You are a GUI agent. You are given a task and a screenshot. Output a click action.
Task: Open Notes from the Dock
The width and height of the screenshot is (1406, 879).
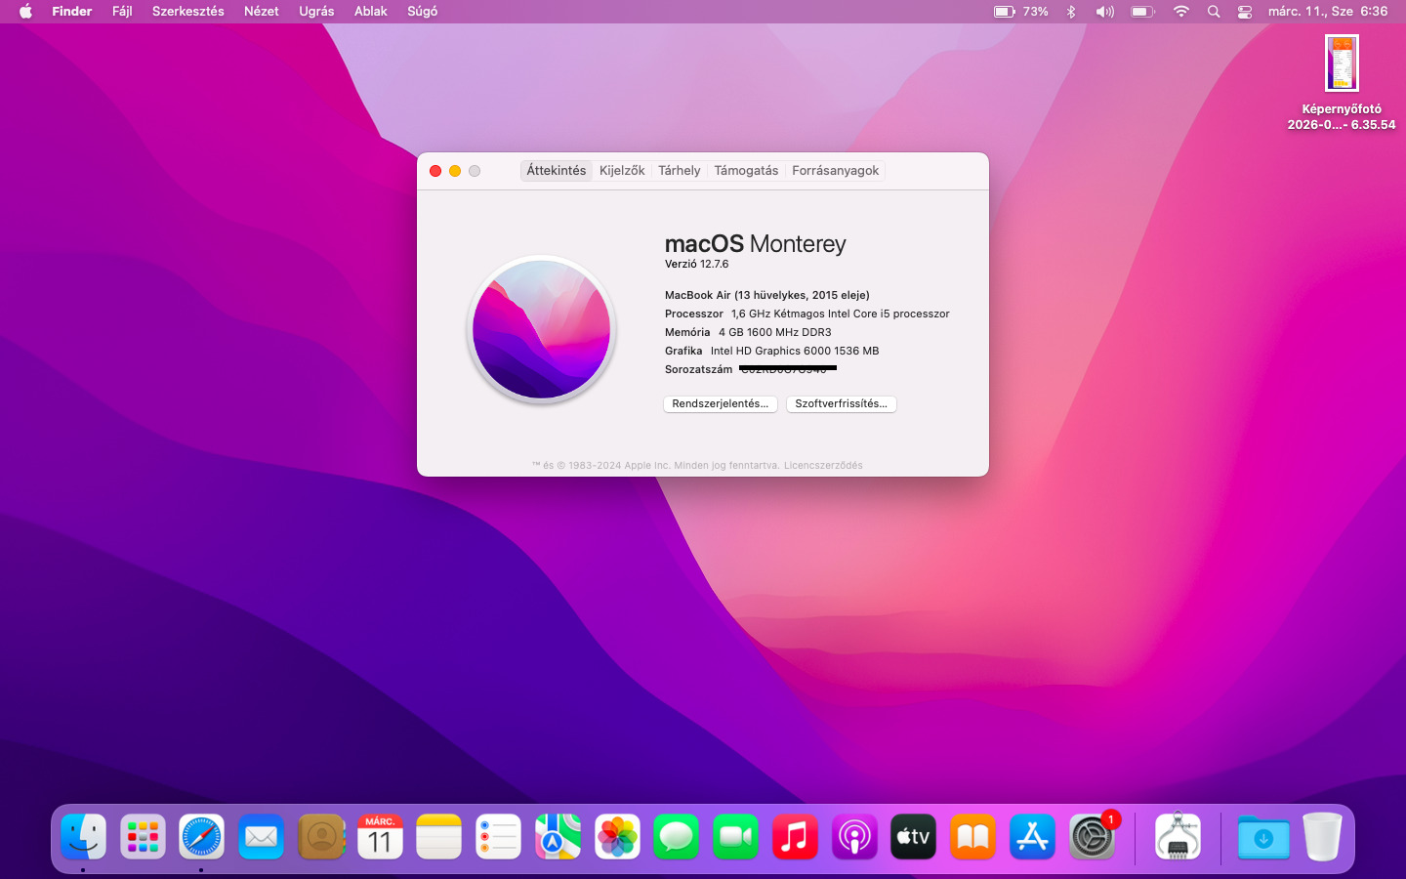[439, 837]
